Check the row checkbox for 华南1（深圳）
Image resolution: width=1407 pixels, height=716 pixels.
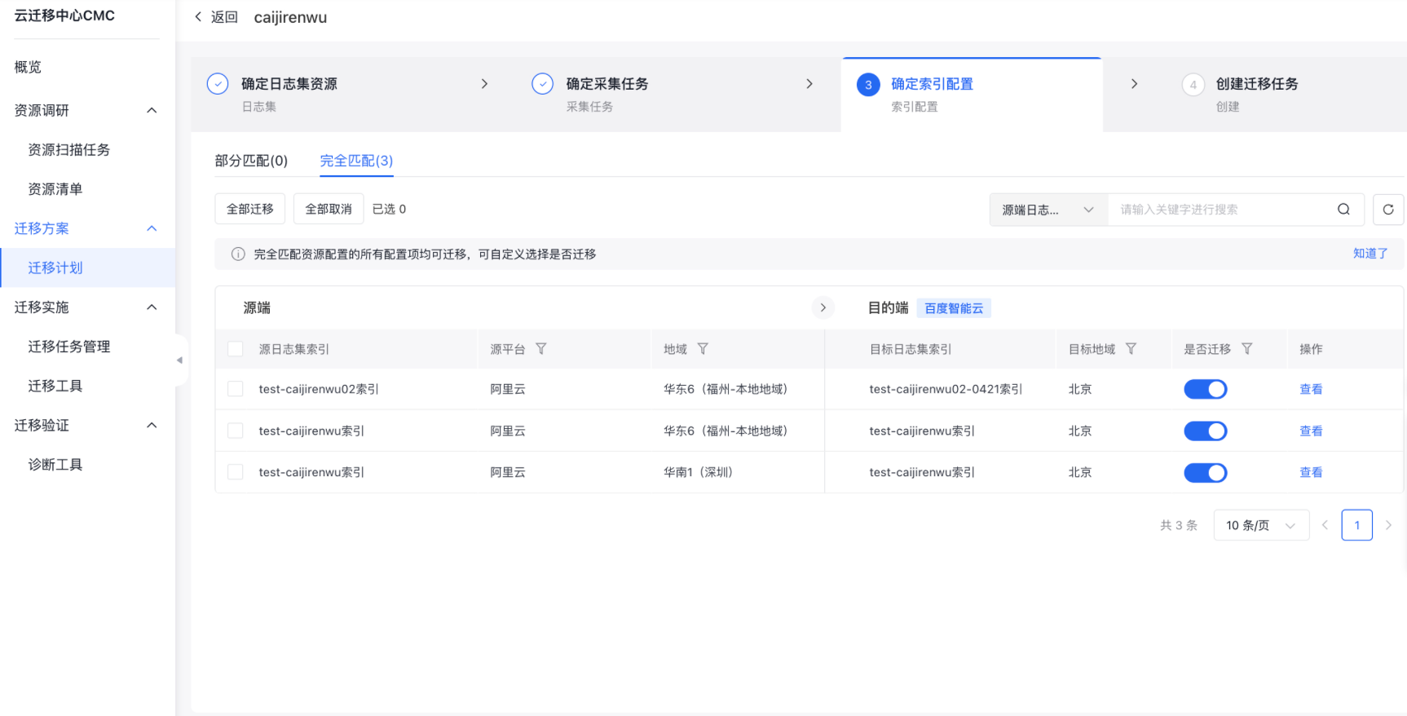pyautogui.click(x=236, y=472)
